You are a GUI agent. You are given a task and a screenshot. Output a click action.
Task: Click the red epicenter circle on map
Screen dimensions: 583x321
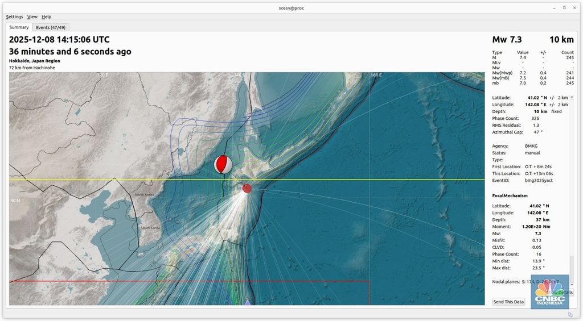point(247,188)
